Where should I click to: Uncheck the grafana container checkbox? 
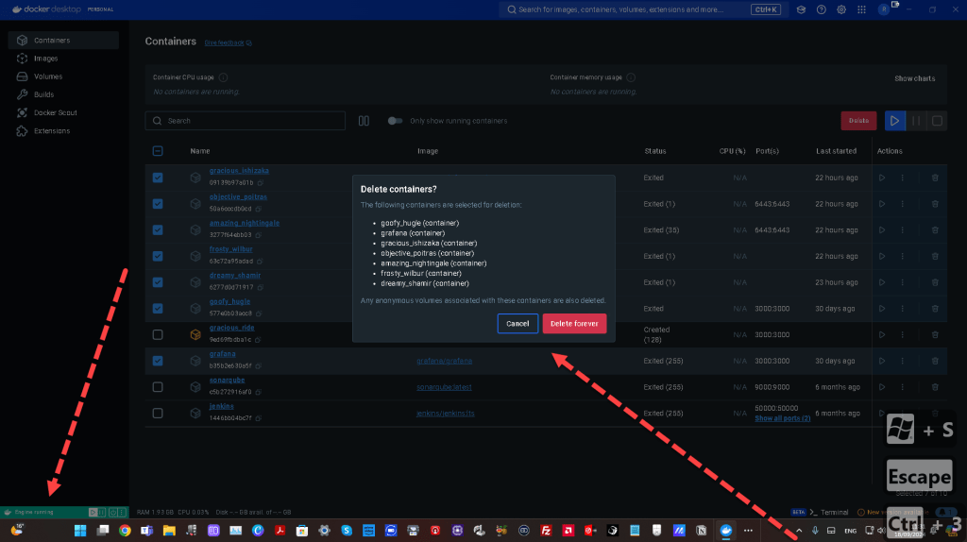[x=158, y=361]
